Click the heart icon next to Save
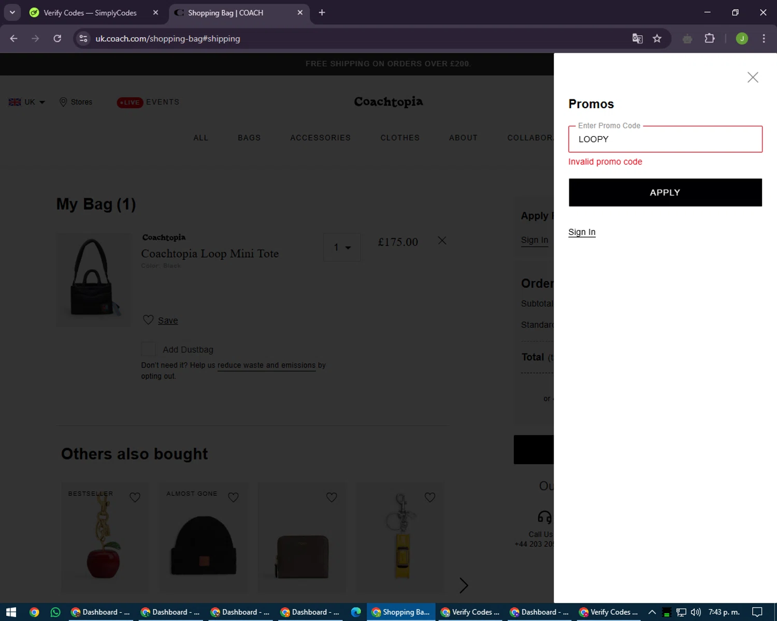The height and width of the screenshot is (621, 777). point(148,320)
